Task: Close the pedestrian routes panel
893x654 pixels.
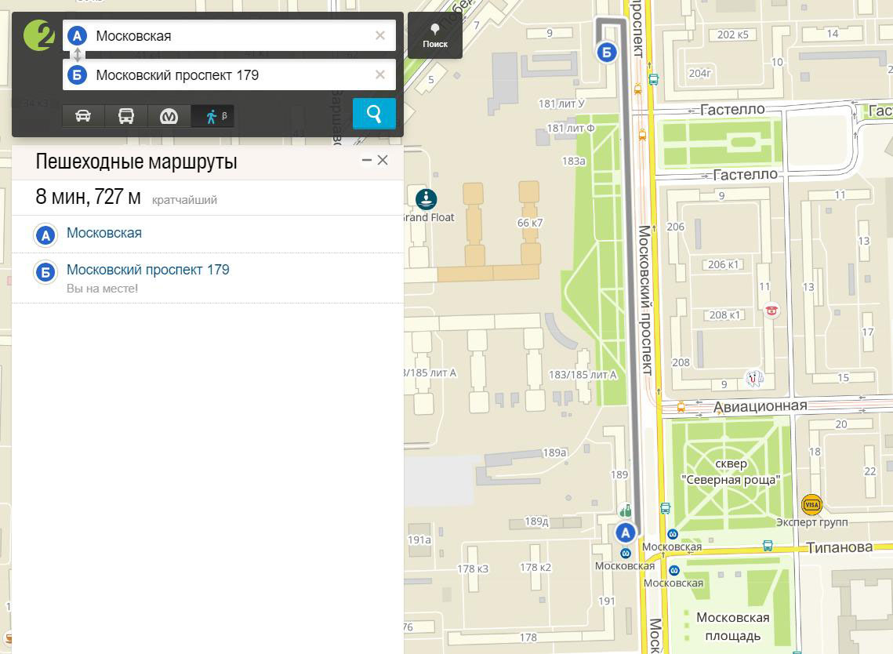Action: [x=383, y=160]
